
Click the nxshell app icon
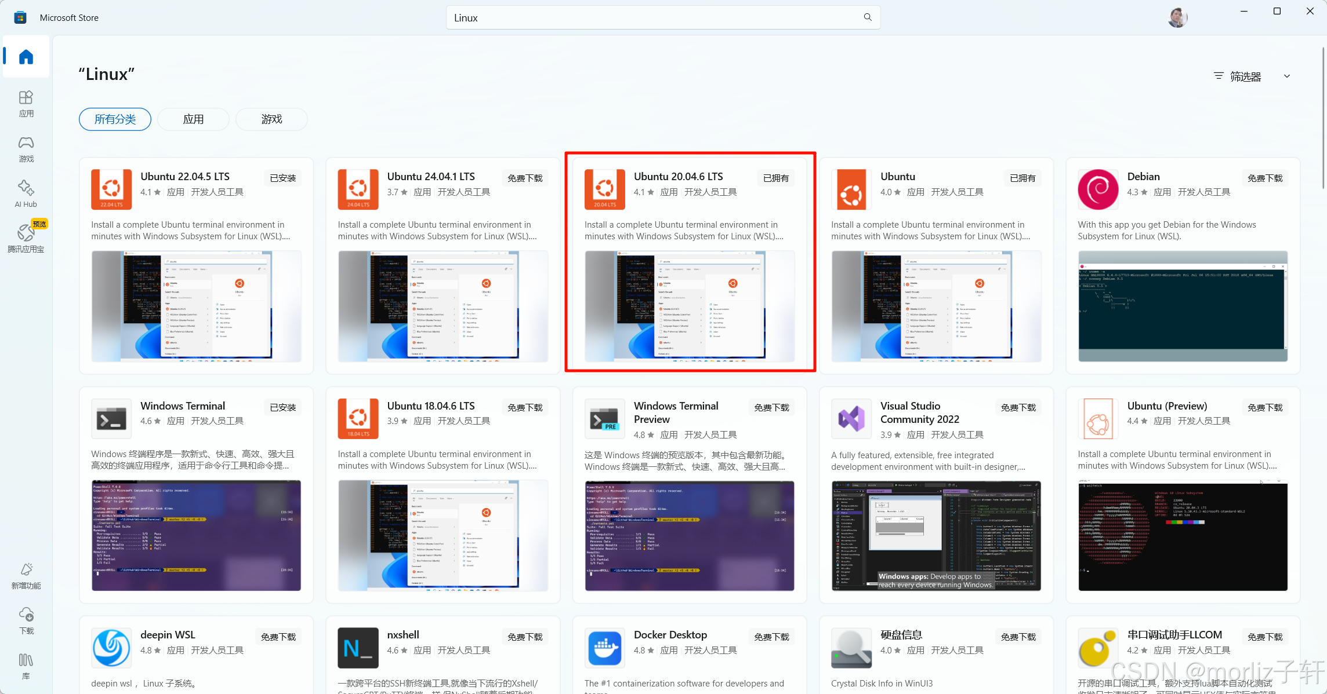[358, 648]
